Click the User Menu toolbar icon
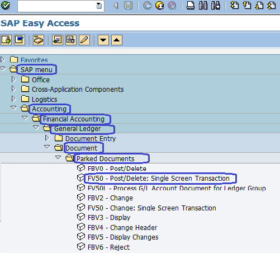This screenshot has width=280, height=253. [x=6, y=40]
